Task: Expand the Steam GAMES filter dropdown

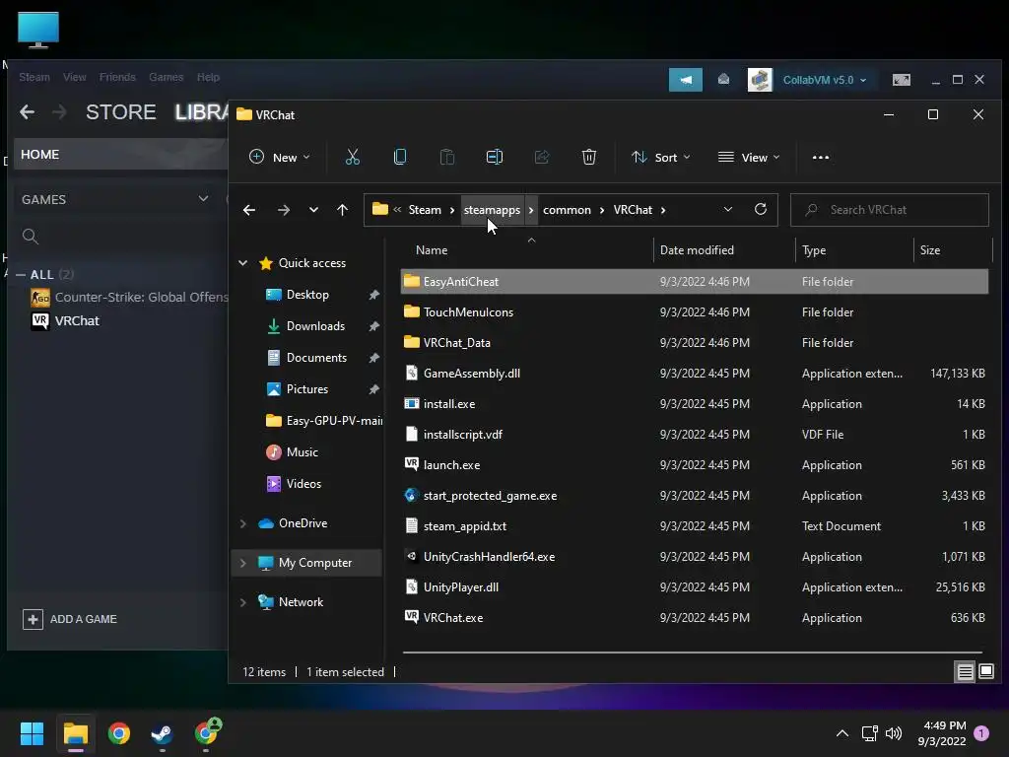Action: pyautogui.click(x=203, y=198)
